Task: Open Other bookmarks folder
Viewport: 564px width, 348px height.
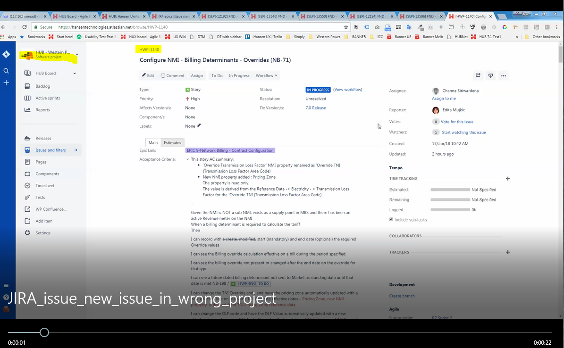Action: (543, 37)
